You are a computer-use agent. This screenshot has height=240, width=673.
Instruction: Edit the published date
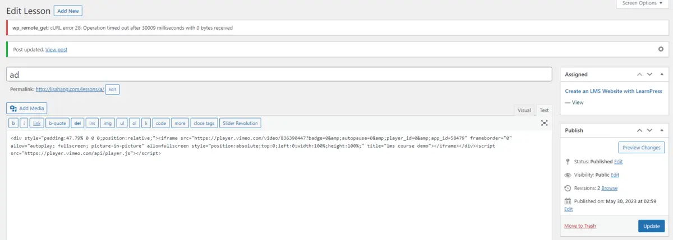click(x=569, y=209)
